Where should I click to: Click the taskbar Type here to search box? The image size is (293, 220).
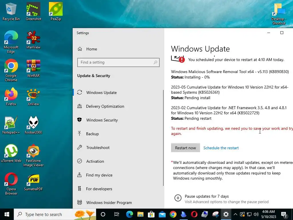click(55, 214)
